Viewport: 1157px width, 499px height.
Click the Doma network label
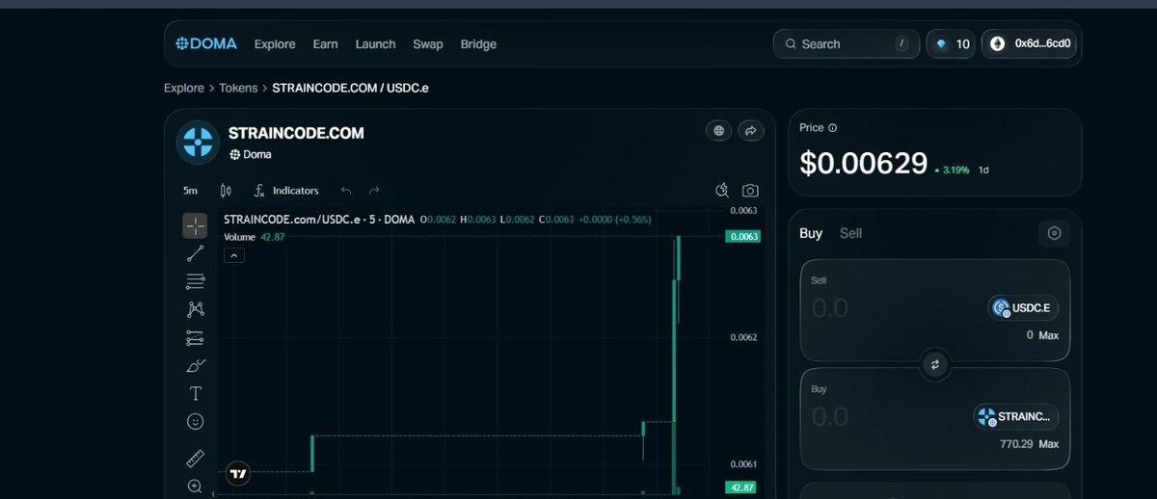pos(250,154)
